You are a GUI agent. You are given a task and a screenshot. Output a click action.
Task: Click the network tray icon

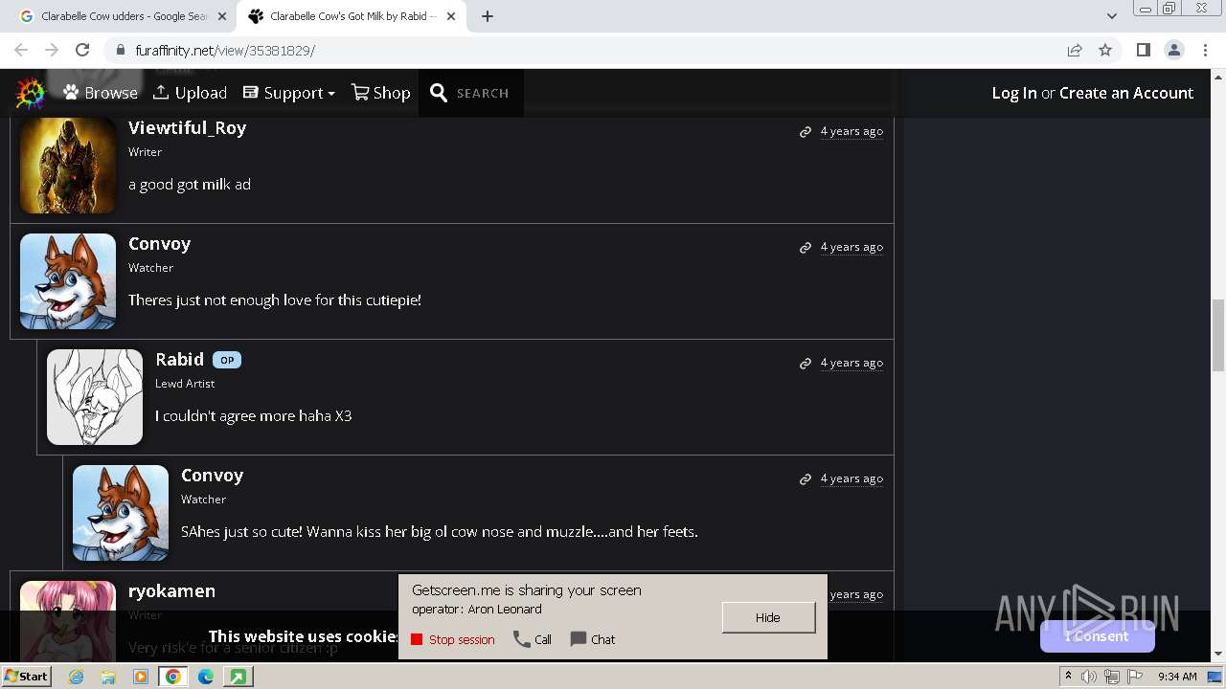pos(1112,677)
